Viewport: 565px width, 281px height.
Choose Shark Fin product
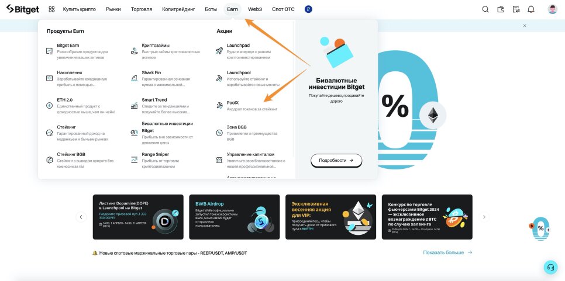pos(163,78)
